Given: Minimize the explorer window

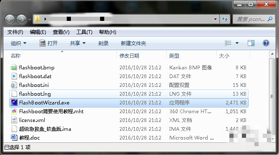Looking at the screenshot, I should (239, 4).
